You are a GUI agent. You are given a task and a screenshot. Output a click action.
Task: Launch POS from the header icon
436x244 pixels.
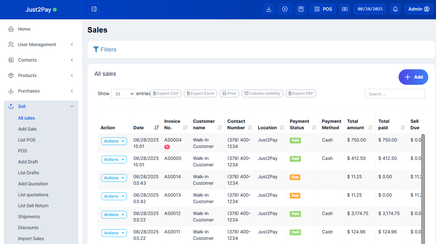pos(323,9)
